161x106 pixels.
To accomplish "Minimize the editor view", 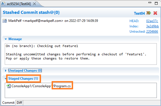I will tap(150, 2).
